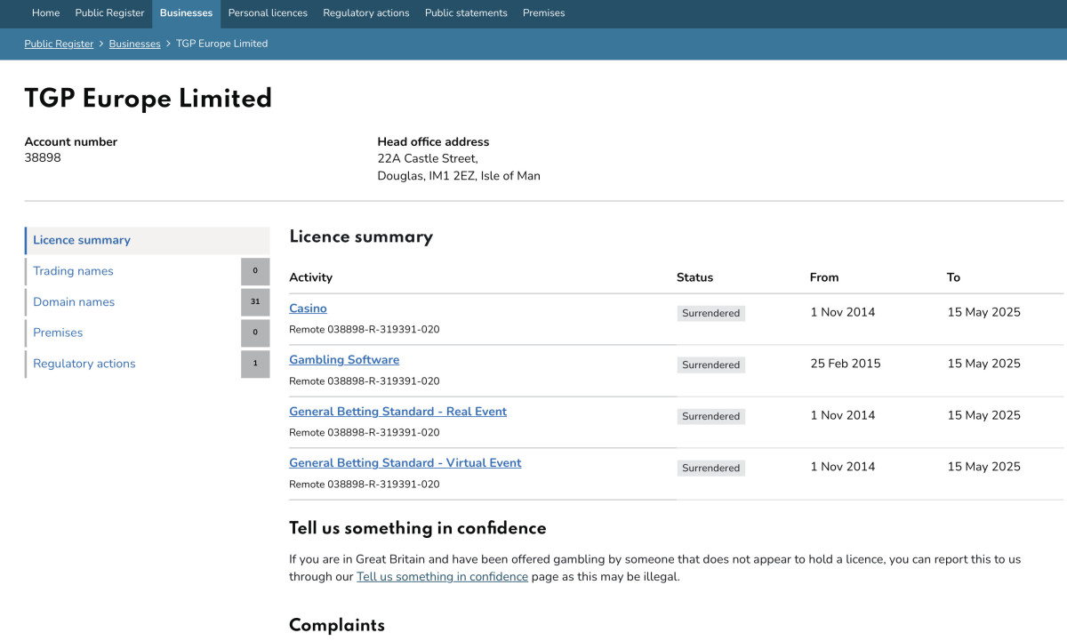The image size is (1067, 641).
Task: Click the Gambling Software activity link
Action: tap(344, 360)
